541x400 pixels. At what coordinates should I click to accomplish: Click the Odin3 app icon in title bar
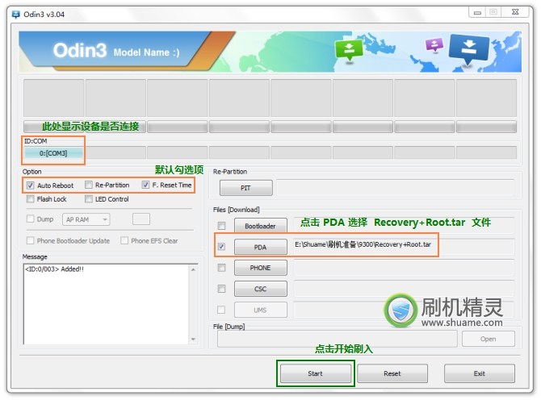click(16, 15)
